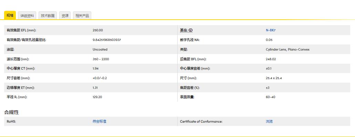Go to the 相关产品 tab
Image resolution: width=355 pixels, height=137 pixels.
pyautogui.click(x=82, y=15)
